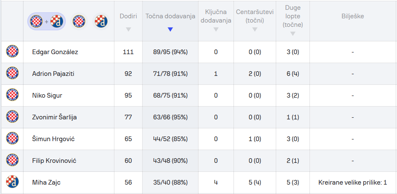
Task: Select the combined both-teams filter
Action: click(47, 21)
